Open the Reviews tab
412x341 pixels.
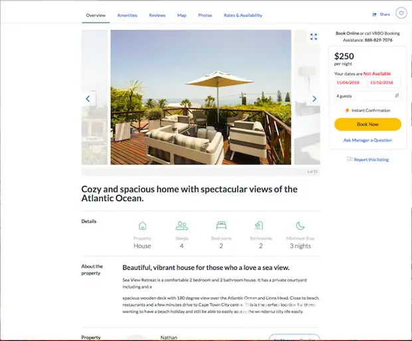coord(157,15)
